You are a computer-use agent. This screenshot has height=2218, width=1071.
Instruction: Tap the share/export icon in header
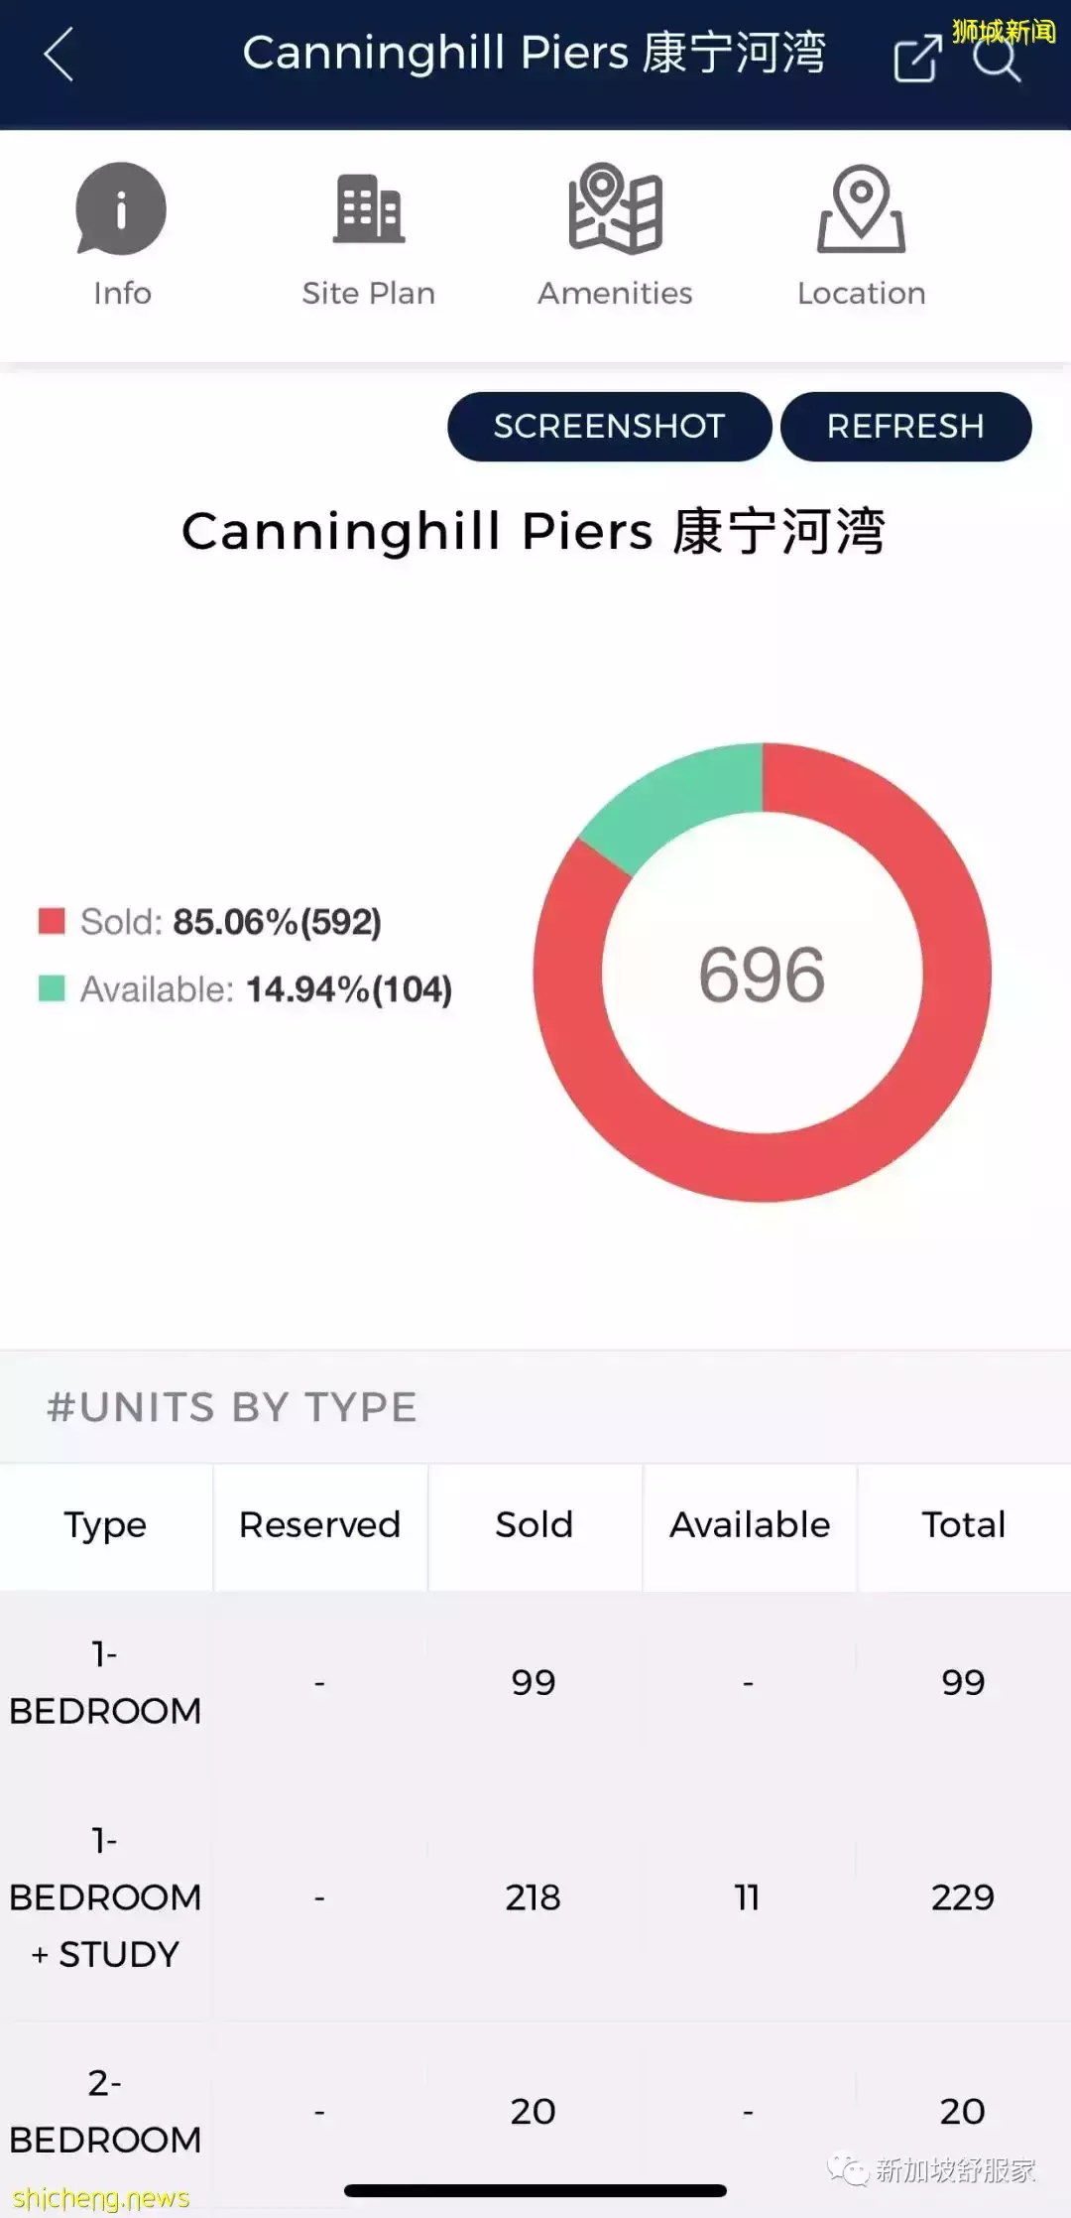click(916, 58)
